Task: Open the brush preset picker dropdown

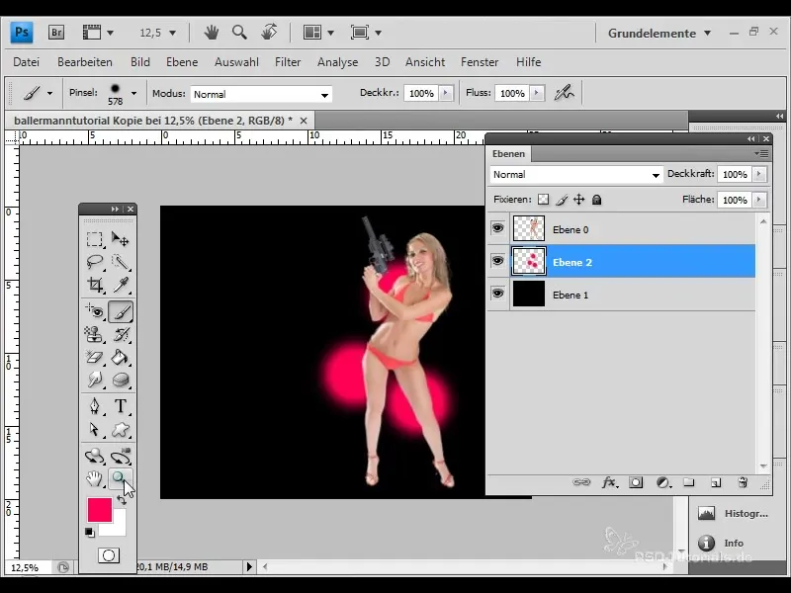Action: point(133,93)
